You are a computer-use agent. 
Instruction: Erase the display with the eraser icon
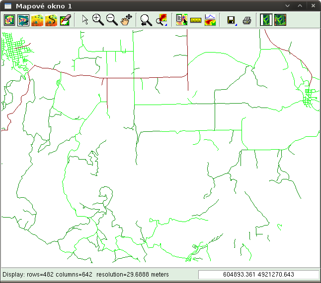pos(65,20)
